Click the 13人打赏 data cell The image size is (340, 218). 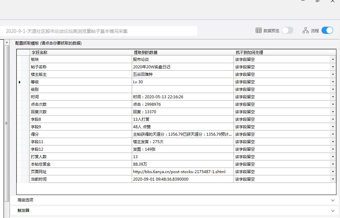(183, 119)
